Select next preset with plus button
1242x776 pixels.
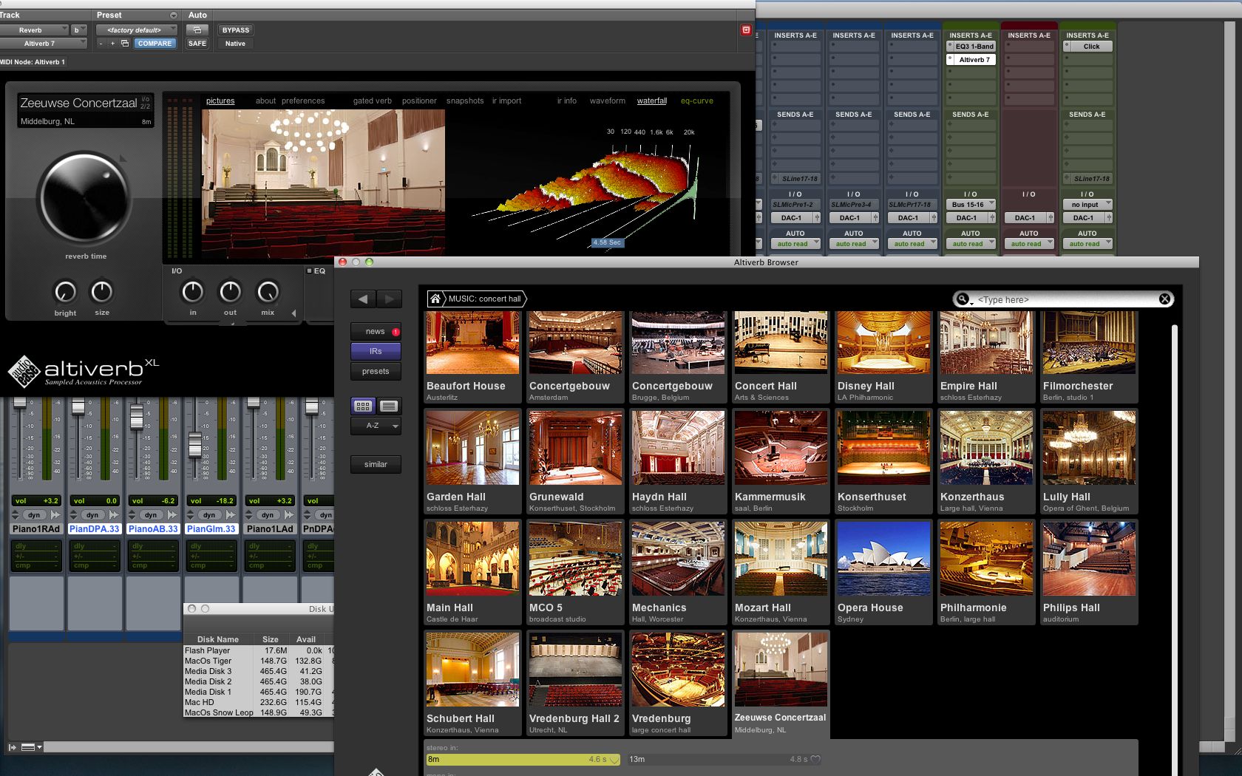click(x=113, y=44)
